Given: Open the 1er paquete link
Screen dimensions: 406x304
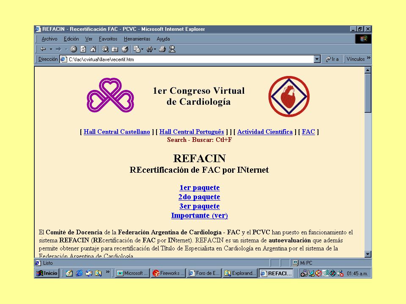Looking at the screenshot, I should click(x=200, y=187).
